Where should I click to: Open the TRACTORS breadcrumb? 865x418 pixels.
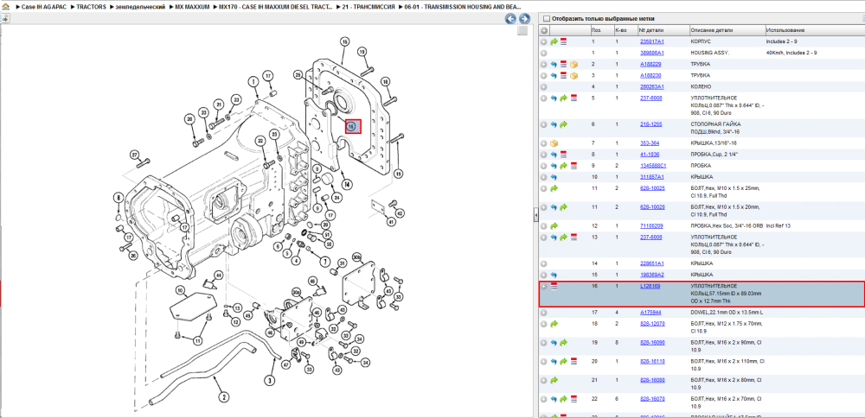pyautogui.click(x=92, y=6)
